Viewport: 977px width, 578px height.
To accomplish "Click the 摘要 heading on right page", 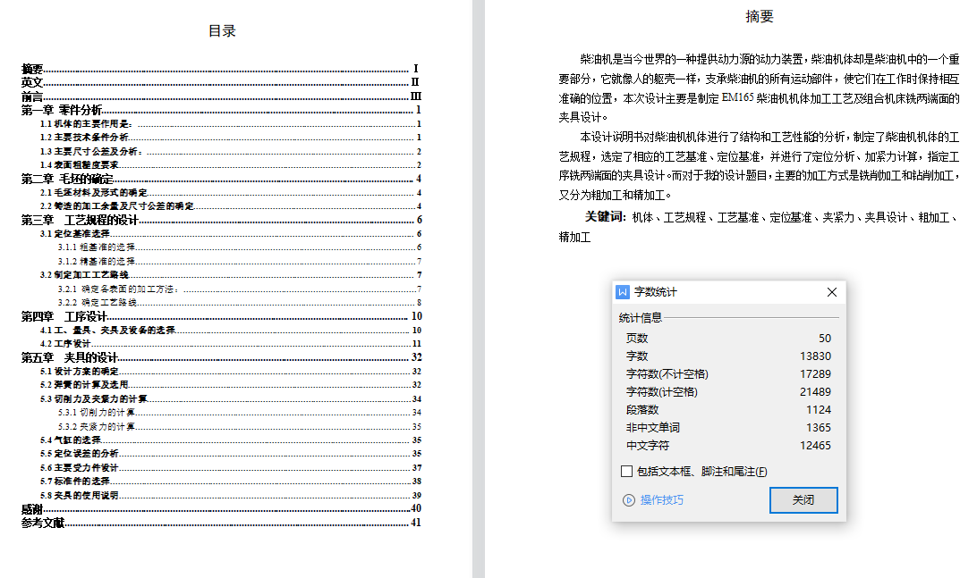I will [x=760, y=16].
